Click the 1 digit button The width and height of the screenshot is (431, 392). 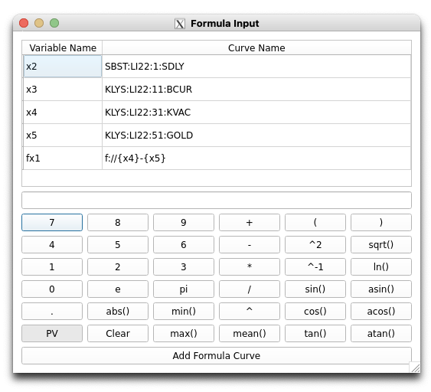(52, 267)
